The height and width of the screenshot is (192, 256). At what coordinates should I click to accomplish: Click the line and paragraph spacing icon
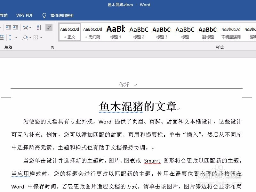(11, 37)
